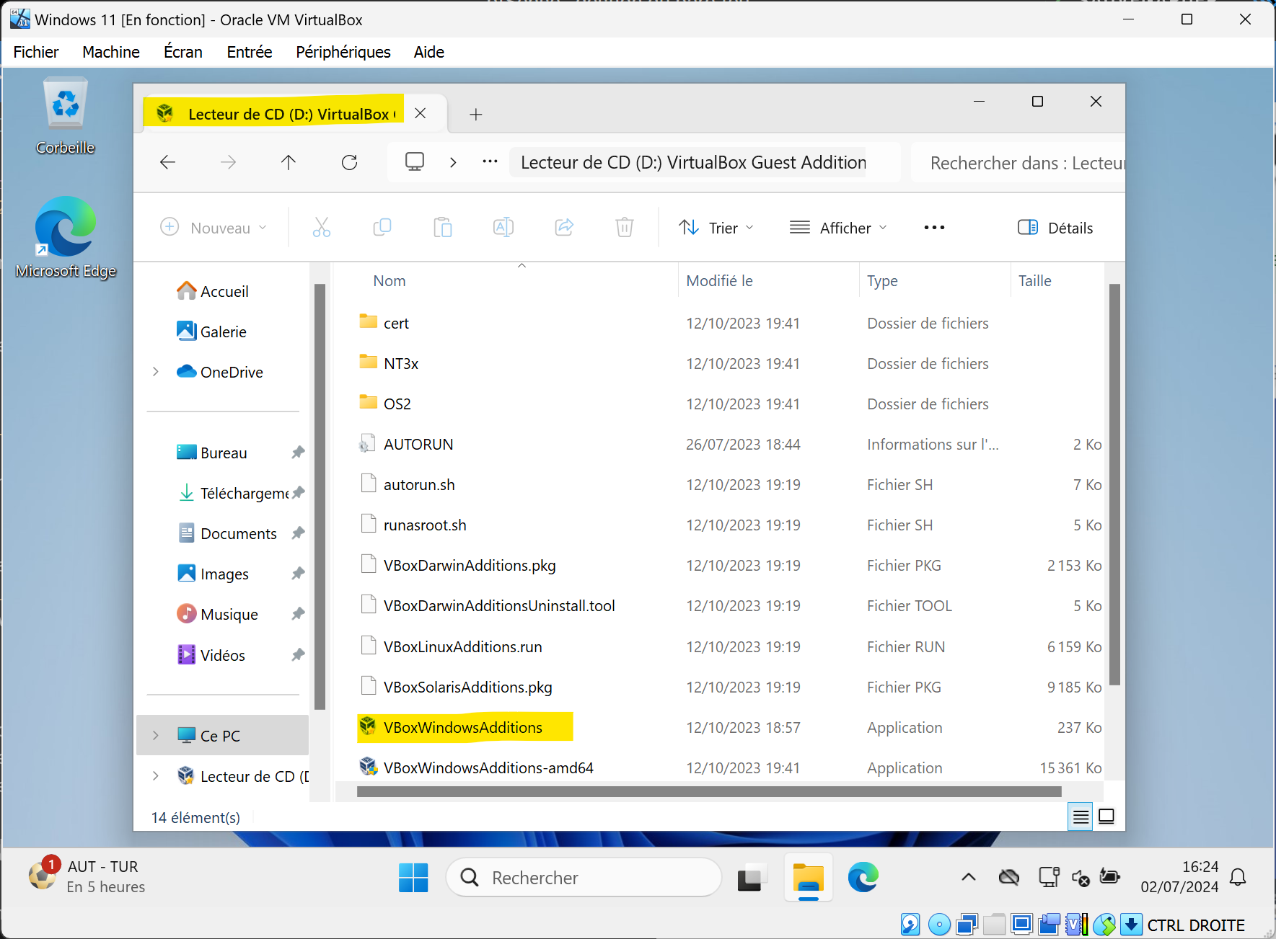Open the Fichier menu

tap(36, 52)
